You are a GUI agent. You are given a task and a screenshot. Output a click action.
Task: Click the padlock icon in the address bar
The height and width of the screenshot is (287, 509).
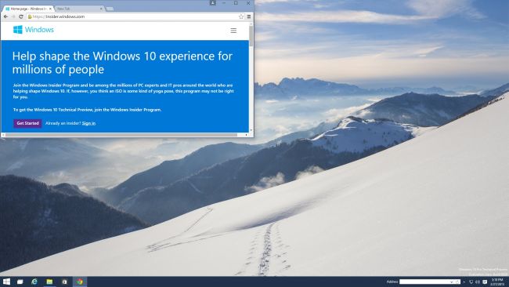30,16
